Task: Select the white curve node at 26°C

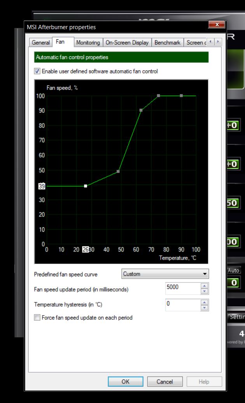Action: tap(86, 186)
